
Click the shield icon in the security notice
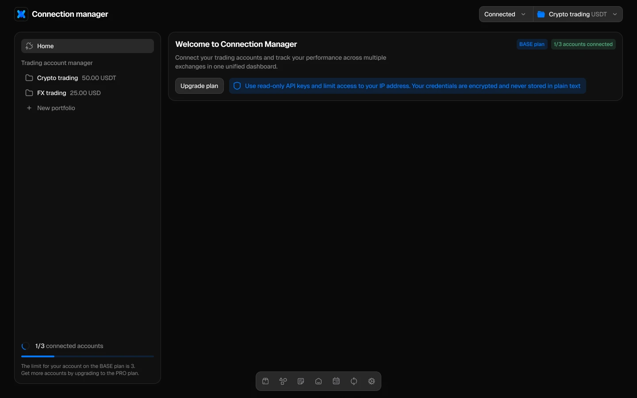(x=237, y=86)
